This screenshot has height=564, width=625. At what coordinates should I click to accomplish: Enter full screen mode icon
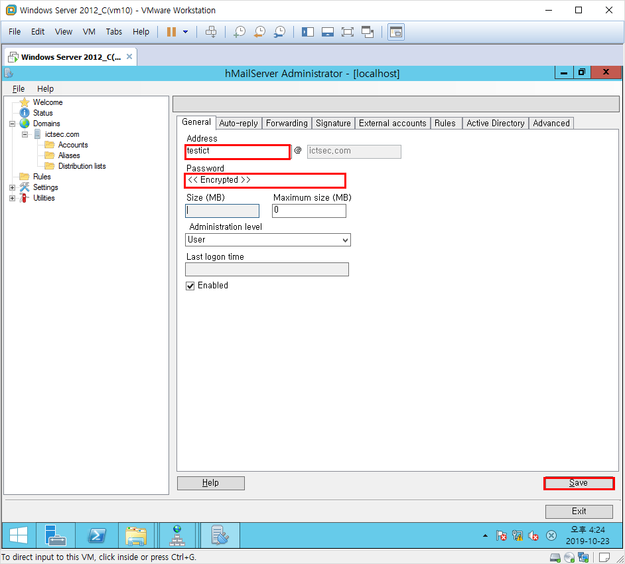348,32
